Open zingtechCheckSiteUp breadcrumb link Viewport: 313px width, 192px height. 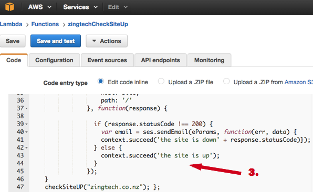[98, 24]
